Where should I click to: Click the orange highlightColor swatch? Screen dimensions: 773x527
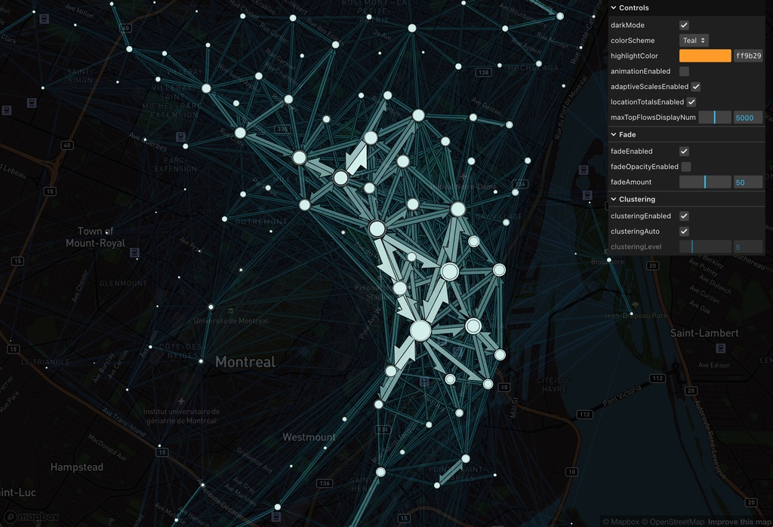(x=704, y=55)
